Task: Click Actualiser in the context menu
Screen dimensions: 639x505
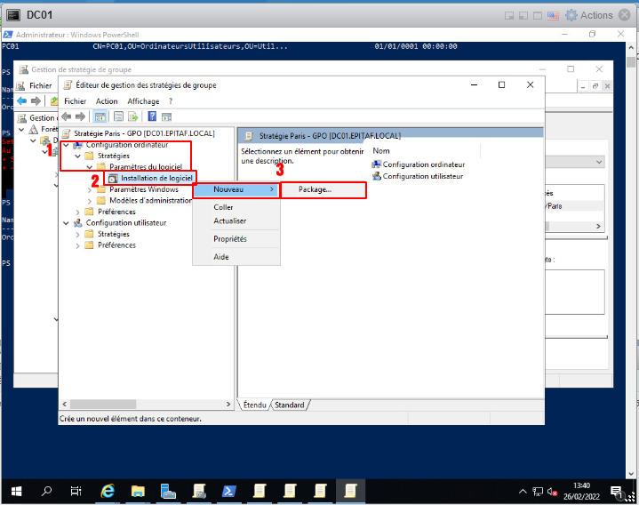Action: 230,220
